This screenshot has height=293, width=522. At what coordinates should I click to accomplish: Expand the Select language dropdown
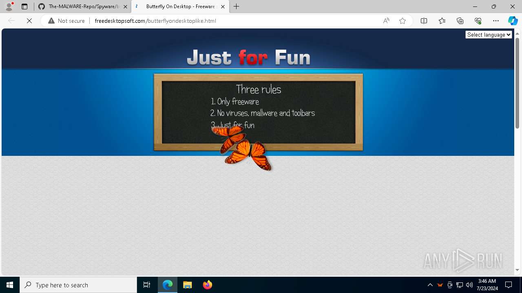[x=489, y=35]
